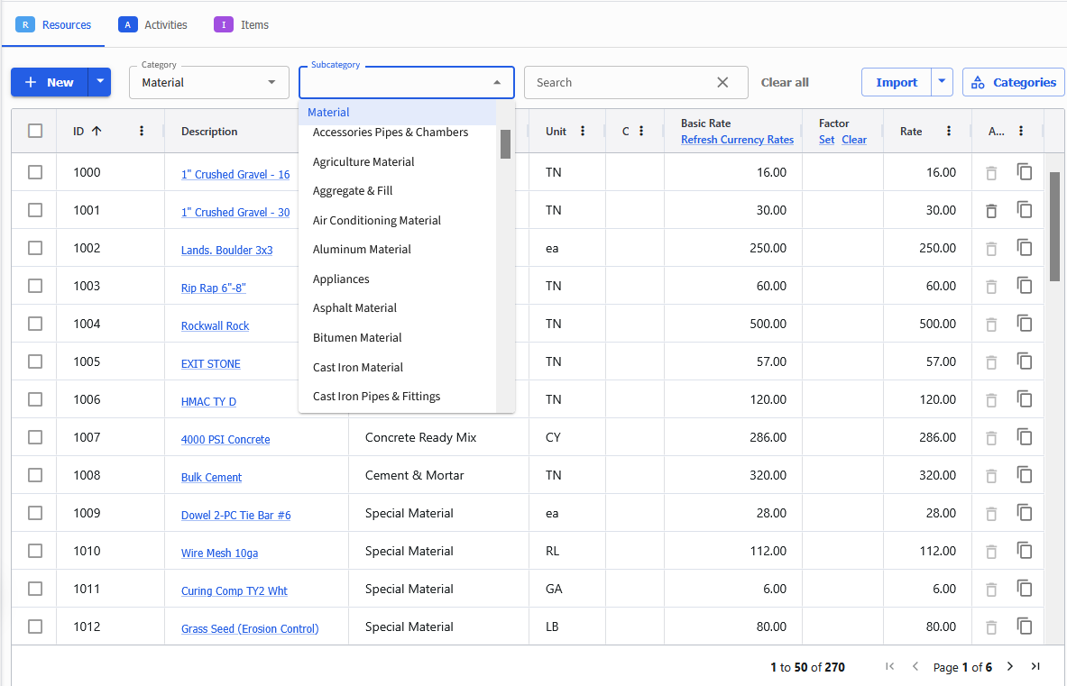1067x686 pixels.
Task: Click trash icon for row 1004
Action: coord(990,325)
